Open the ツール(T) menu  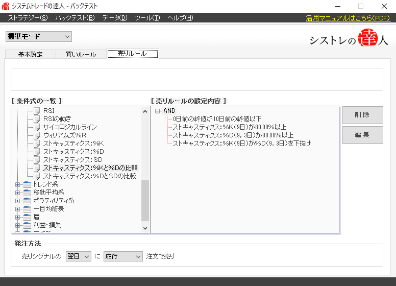(x=147, y=18)
